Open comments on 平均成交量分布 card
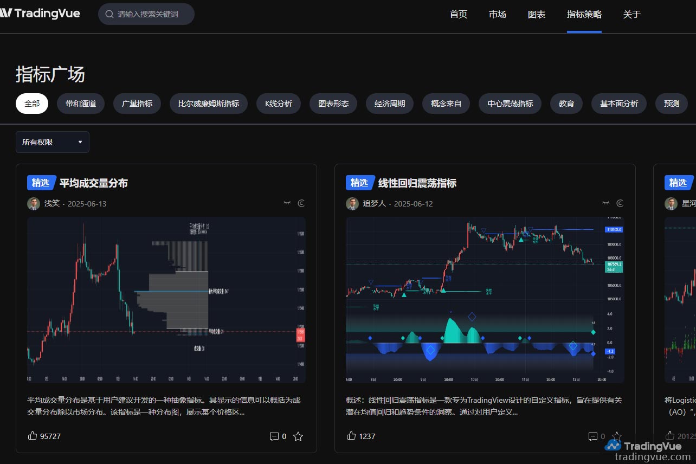This screenshot has width=696, height=464. [x=274, y=436]
